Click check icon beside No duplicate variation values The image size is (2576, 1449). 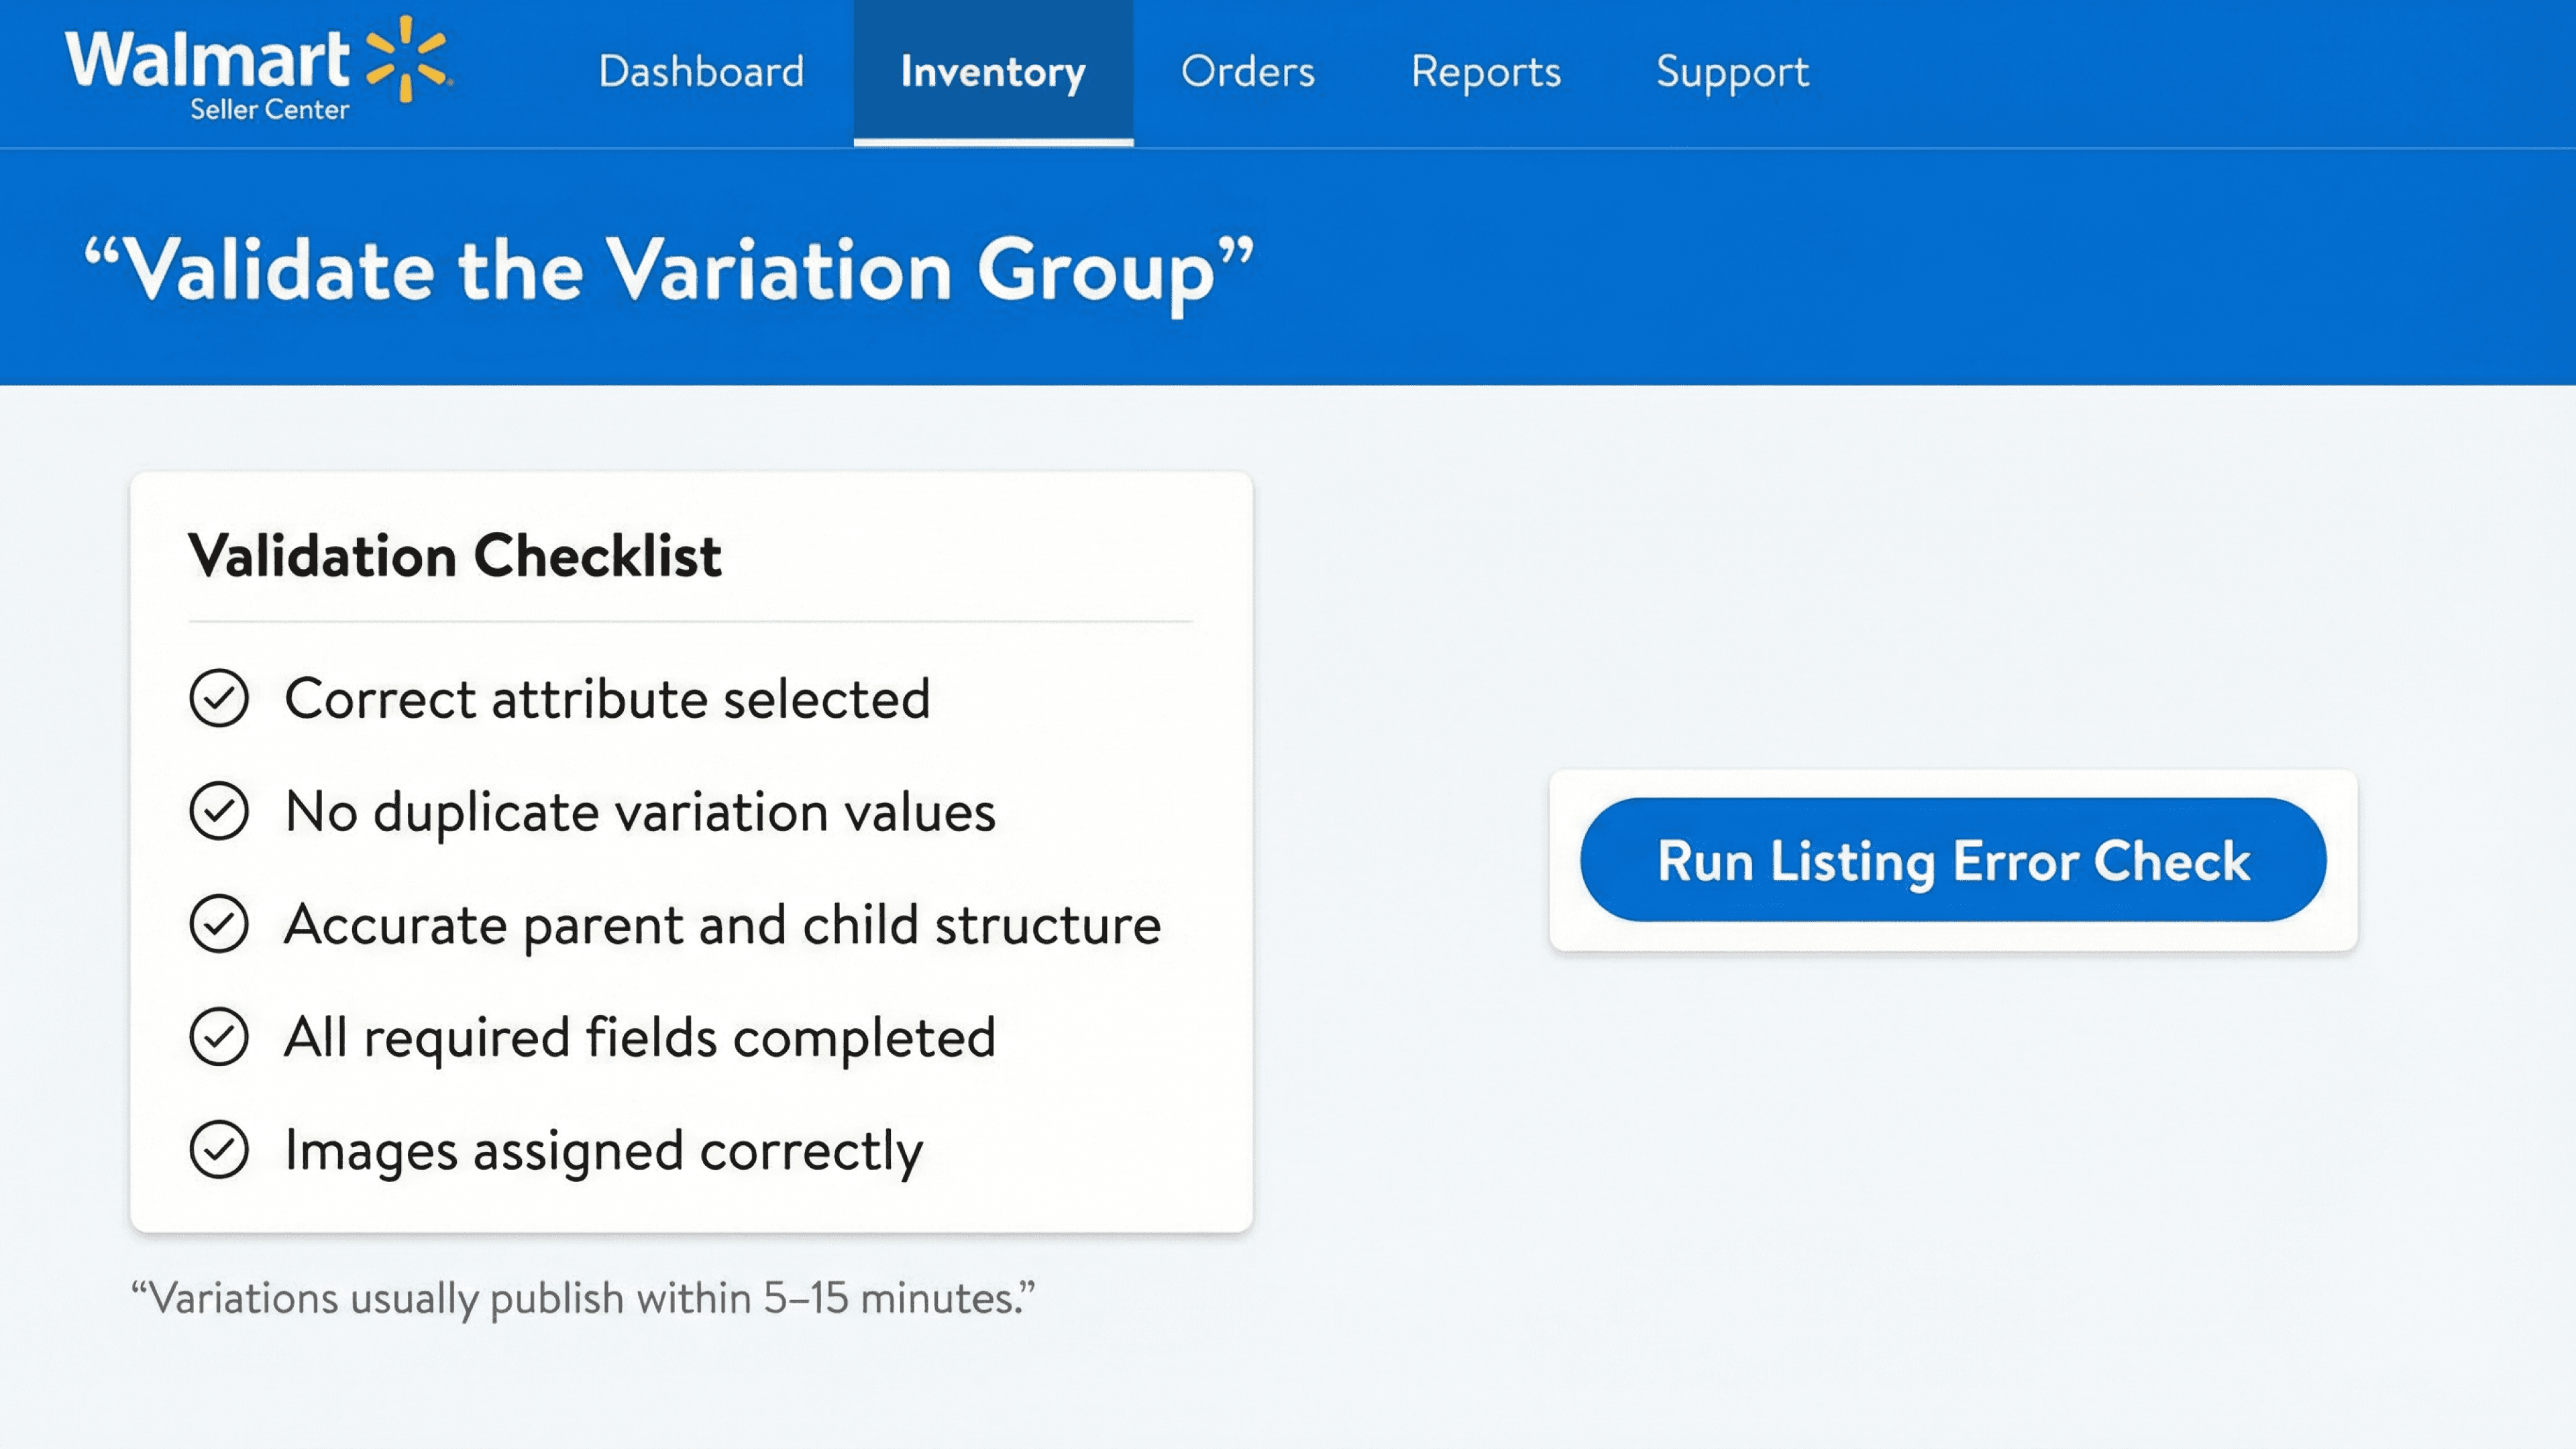click(219, 811)
